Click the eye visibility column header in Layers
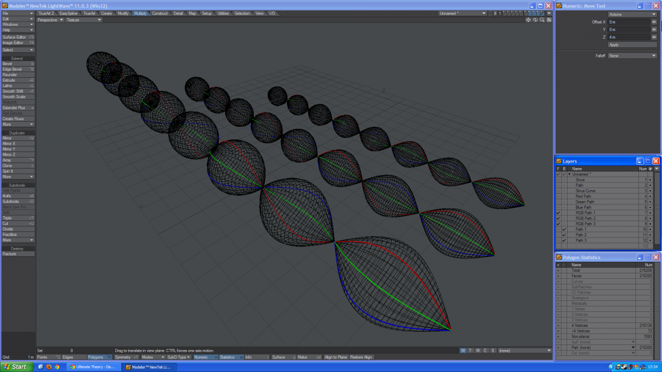662x372 pixels. (x=650, y=169)
